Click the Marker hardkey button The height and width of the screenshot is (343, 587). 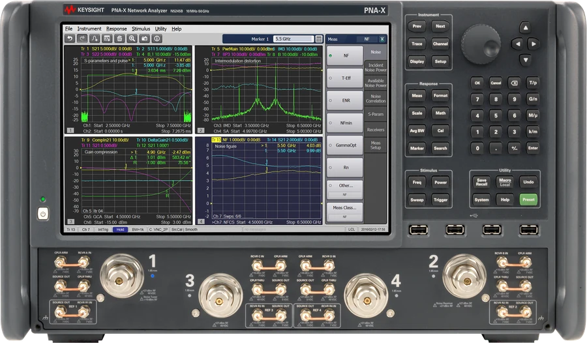(x=417, y=148)
